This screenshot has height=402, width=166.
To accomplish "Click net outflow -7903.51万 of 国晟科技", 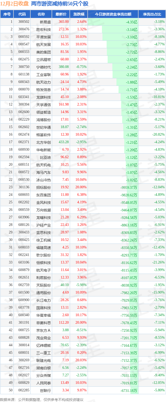I will [129, 308].
